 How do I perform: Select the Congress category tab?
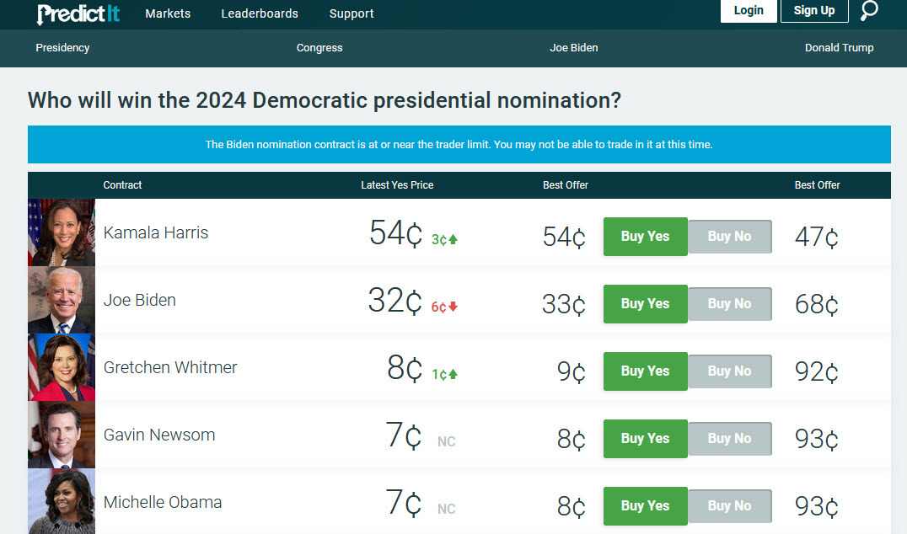tap(319, 48)
